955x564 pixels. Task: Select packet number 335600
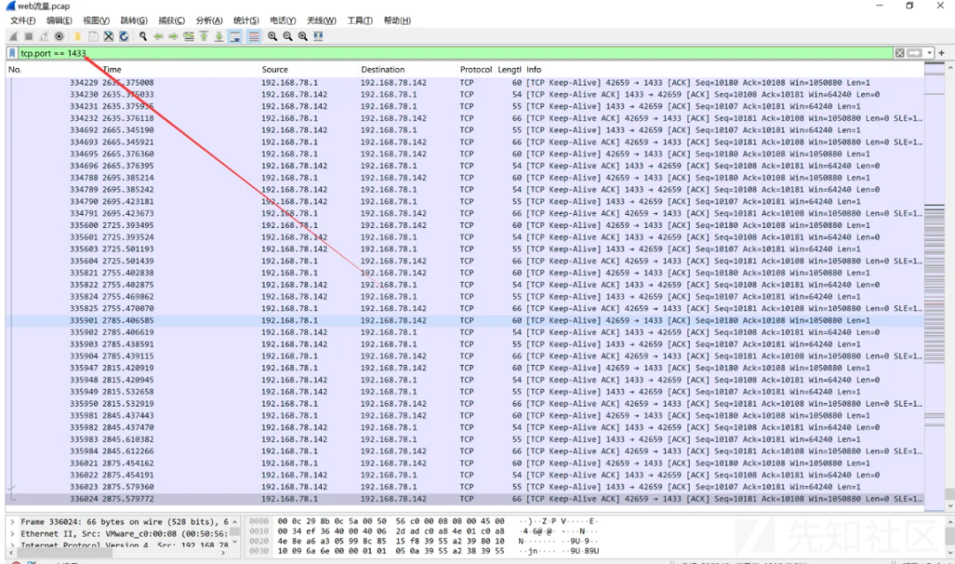(x=465, y=225)
